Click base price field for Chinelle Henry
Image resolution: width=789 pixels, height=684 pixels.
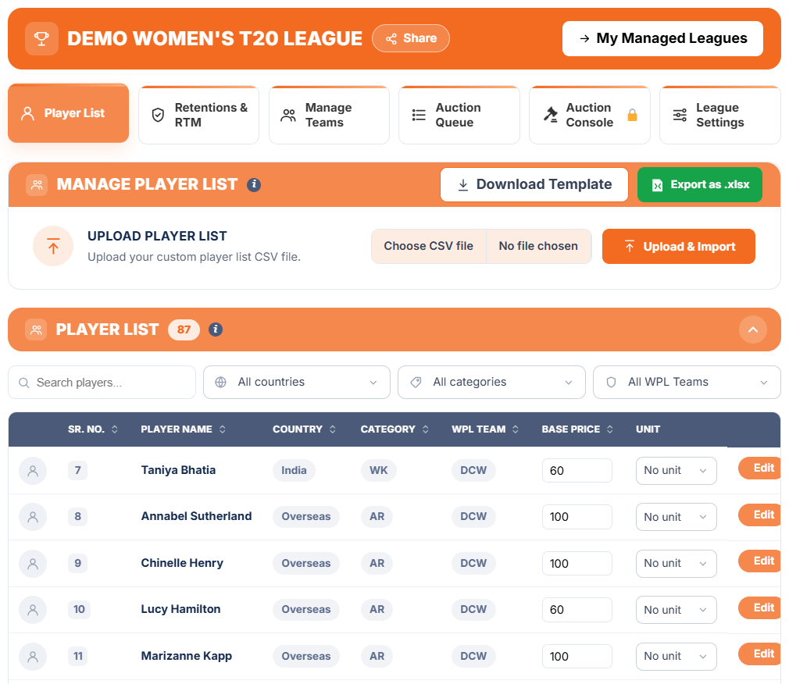pos(577,563)
